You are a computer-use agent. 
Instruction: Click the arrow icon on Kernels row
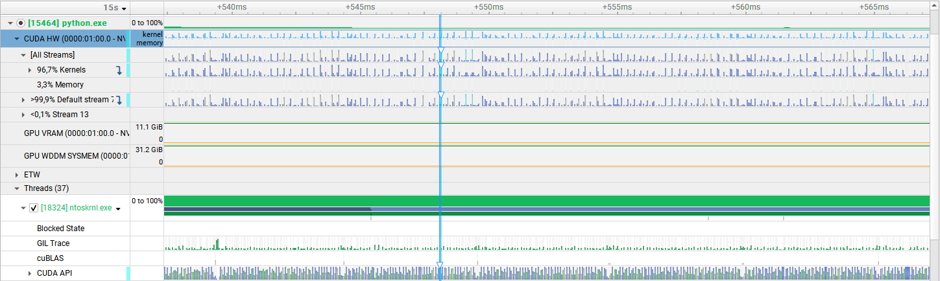point(119,70)
